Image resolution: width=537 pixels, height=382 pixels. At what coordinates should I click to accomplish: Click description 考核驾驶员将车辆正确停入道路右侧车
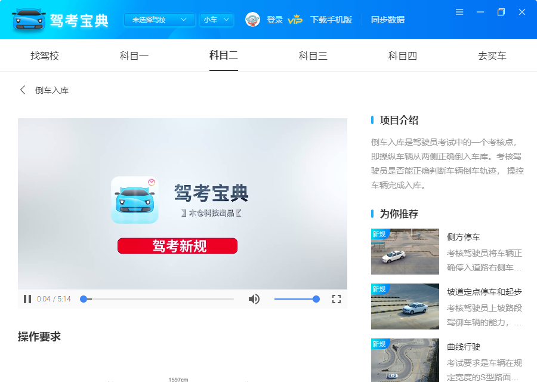point(484,260)
